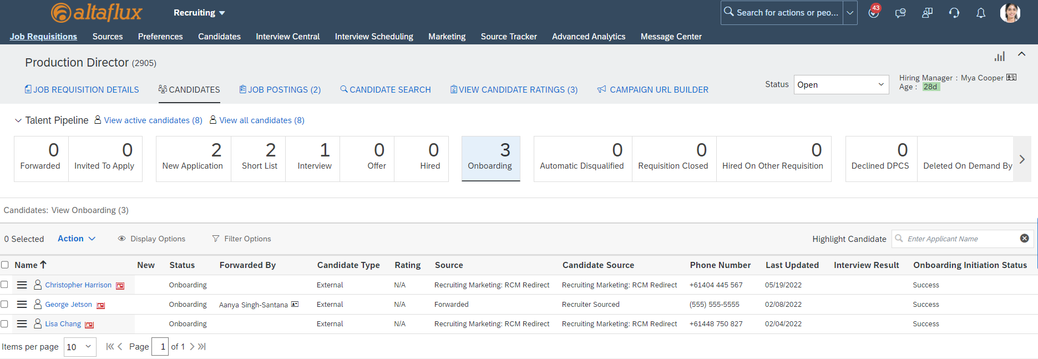Open the user profile avatar

pos(1010,13)
